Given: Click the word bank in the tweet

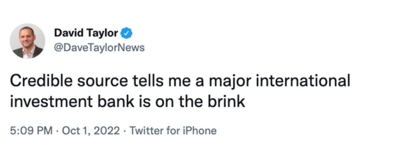Looking at the screenshot, I should coord(116,101).
